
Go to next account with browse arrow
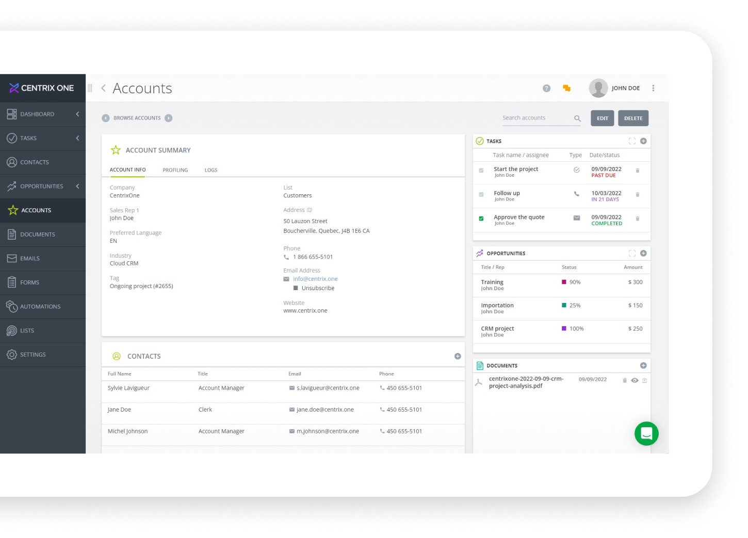tap(169, 117)
